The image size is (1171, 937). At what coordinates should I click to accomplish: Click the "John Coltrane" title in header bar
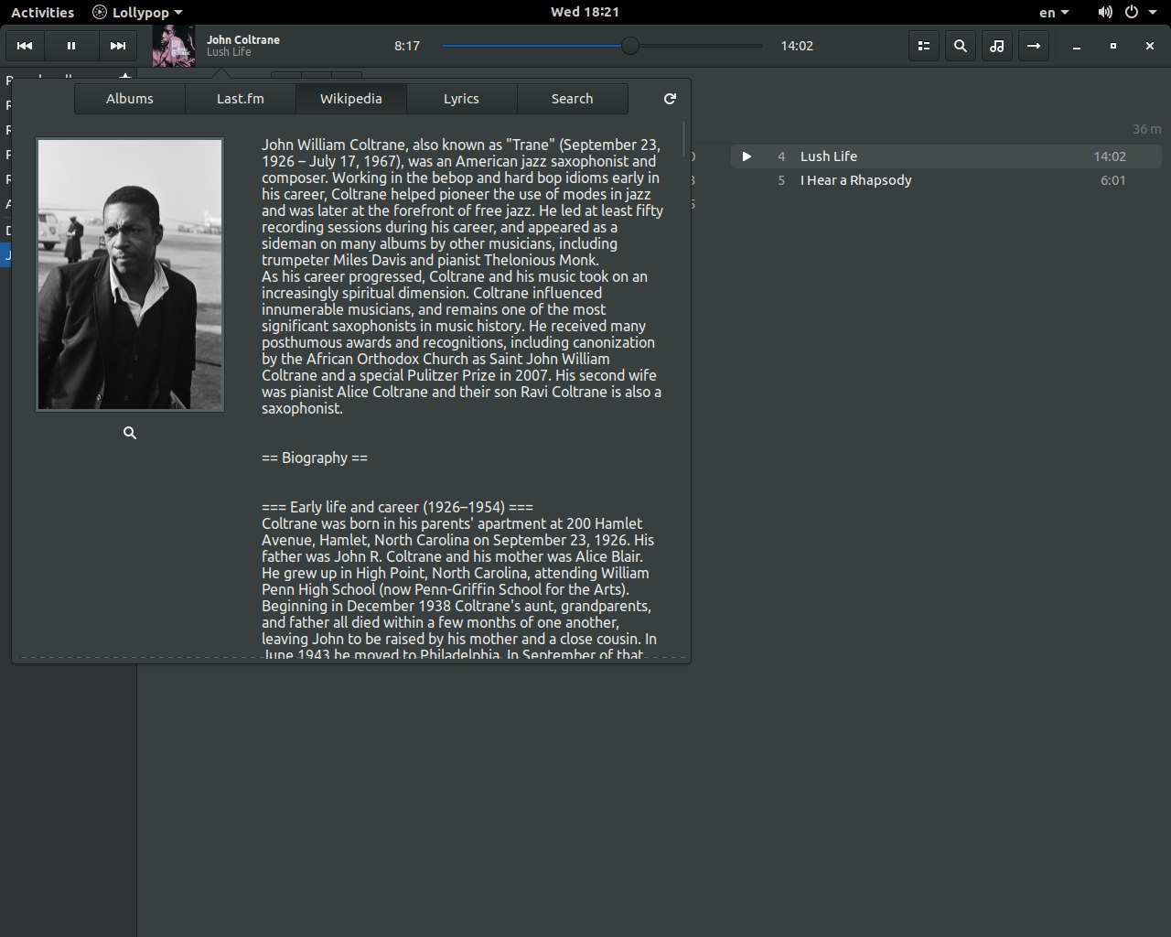243,39
